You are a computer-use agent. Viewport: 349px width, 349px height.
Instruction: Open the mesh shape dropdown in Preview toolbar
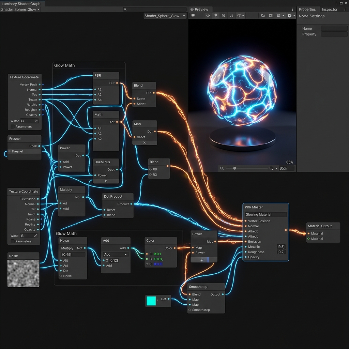point(240,16)
